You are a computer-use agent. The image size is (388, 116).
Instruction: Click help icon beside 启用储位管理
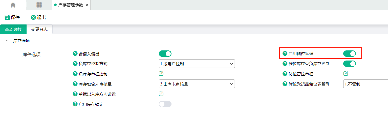click(x=285, y=53)
